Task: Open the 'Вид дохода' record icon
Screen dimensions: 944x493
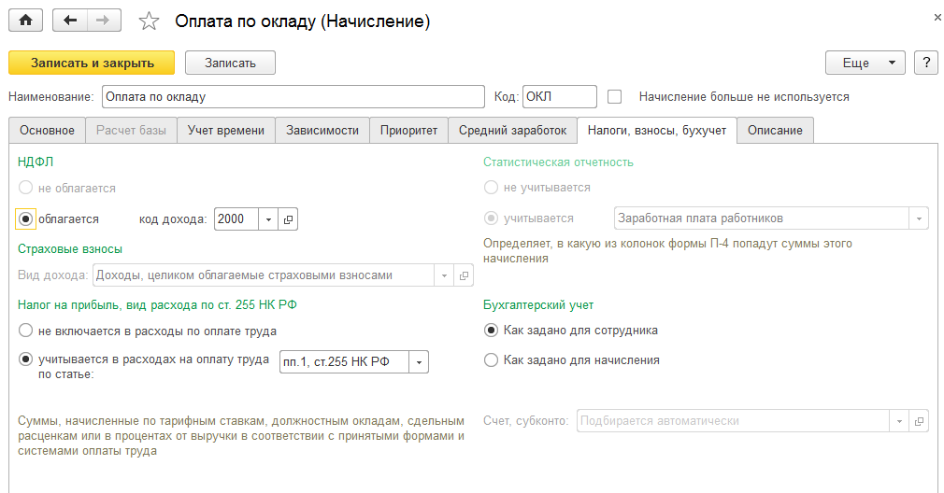Action: [x=464, y=275]
